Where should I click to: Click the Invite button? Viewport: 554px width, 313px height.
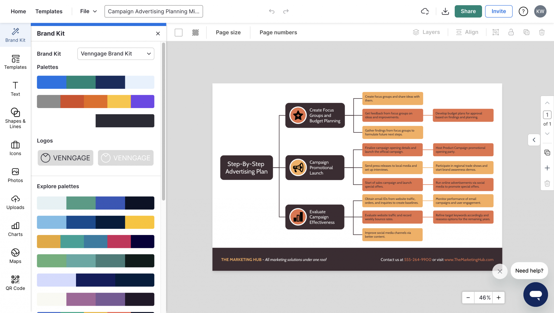pos(499,11)
